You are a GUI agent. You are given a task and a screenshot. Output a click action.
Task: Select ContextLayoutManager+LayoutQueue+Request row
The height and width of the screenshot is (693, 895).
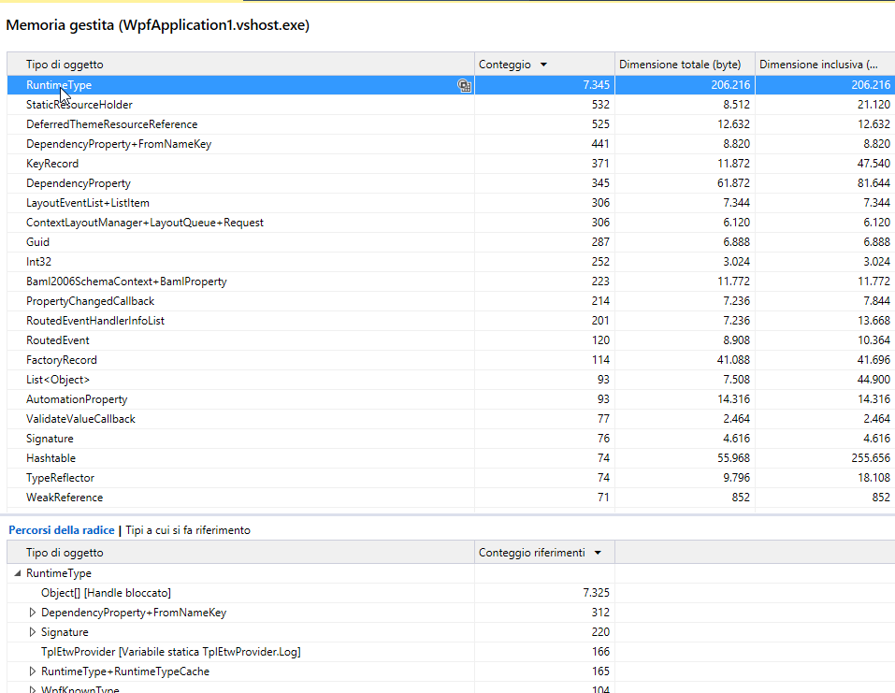click(x=451, y=223)
